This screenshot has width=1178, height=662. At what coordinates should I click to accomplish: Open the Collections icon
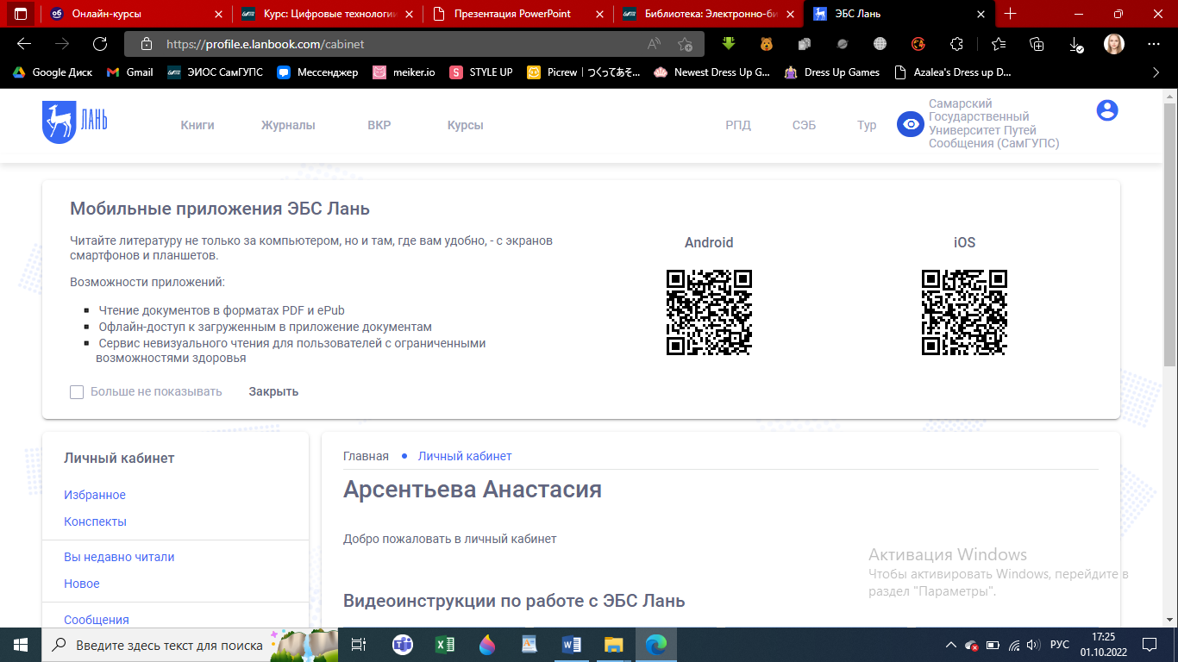pos(1037,44)
